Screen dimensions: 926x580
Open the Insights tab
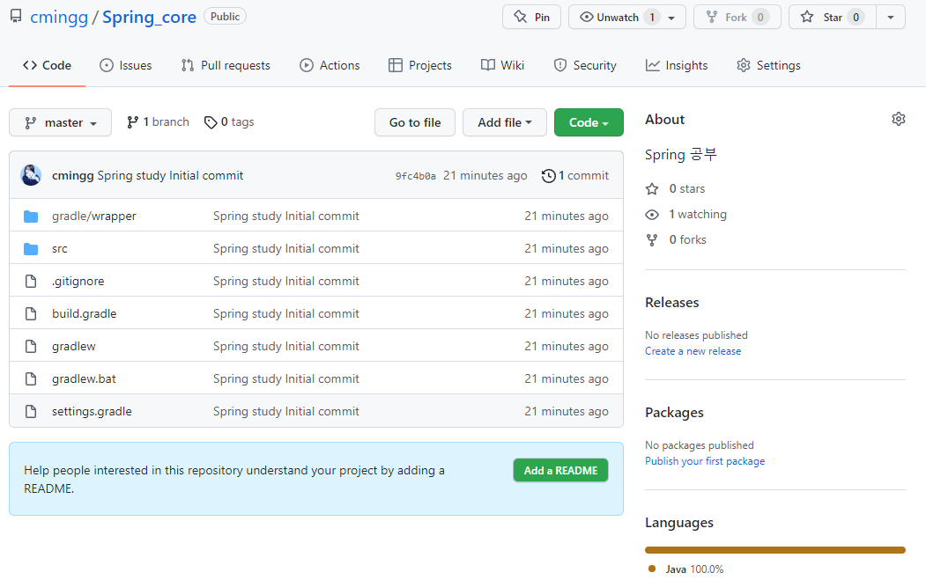click(x=677, y=65)
